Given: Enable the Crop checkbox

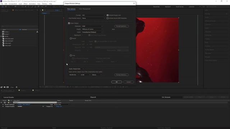Looking at the screenshot, I should coord(71,56).
